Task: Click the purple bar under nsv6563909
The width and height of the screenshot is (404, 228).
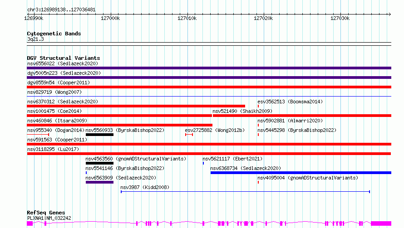Action: point(100,182)
